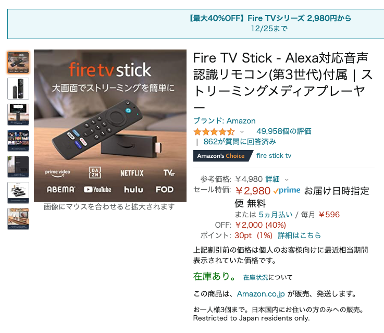This screenshot has height=333, width=384.
Task: Click the prime logo icon
Action: 287,190
